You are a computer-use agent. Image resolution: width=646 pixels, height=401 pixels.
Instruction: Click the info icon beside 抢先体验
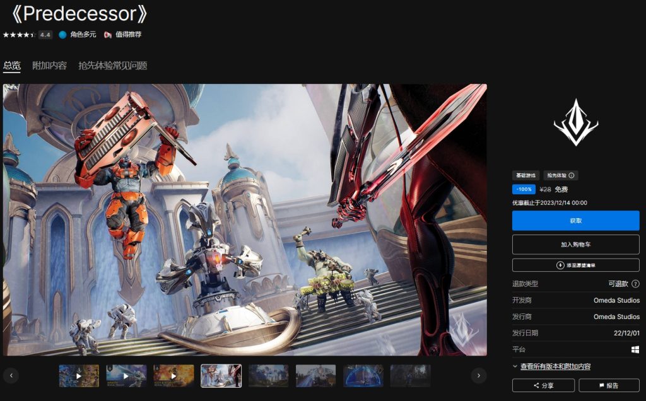(571, 176)
